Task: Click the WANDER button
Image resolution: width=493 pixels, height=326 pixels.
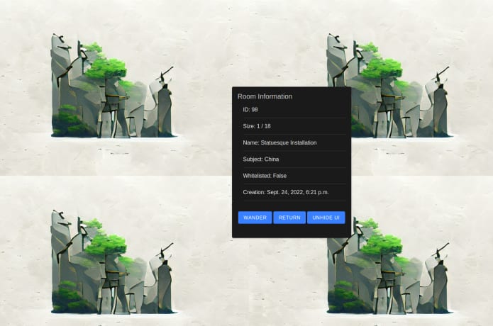Action: click(x=255, y=218)
